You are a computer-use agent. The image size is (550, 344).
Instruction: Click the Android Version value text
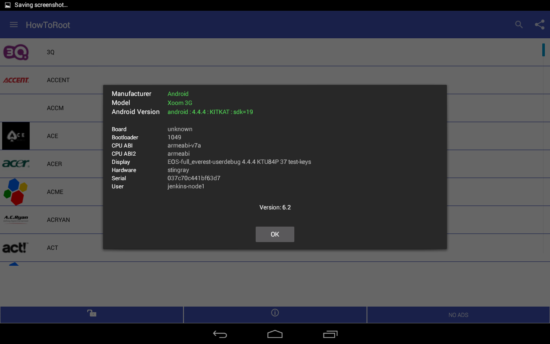pos(210,112)
